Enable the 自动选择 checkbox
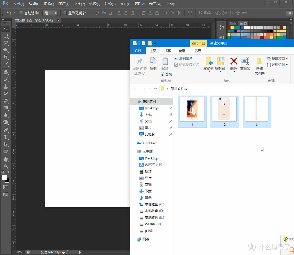This screenshot has height=255, width=294. (x=21, y=13)
